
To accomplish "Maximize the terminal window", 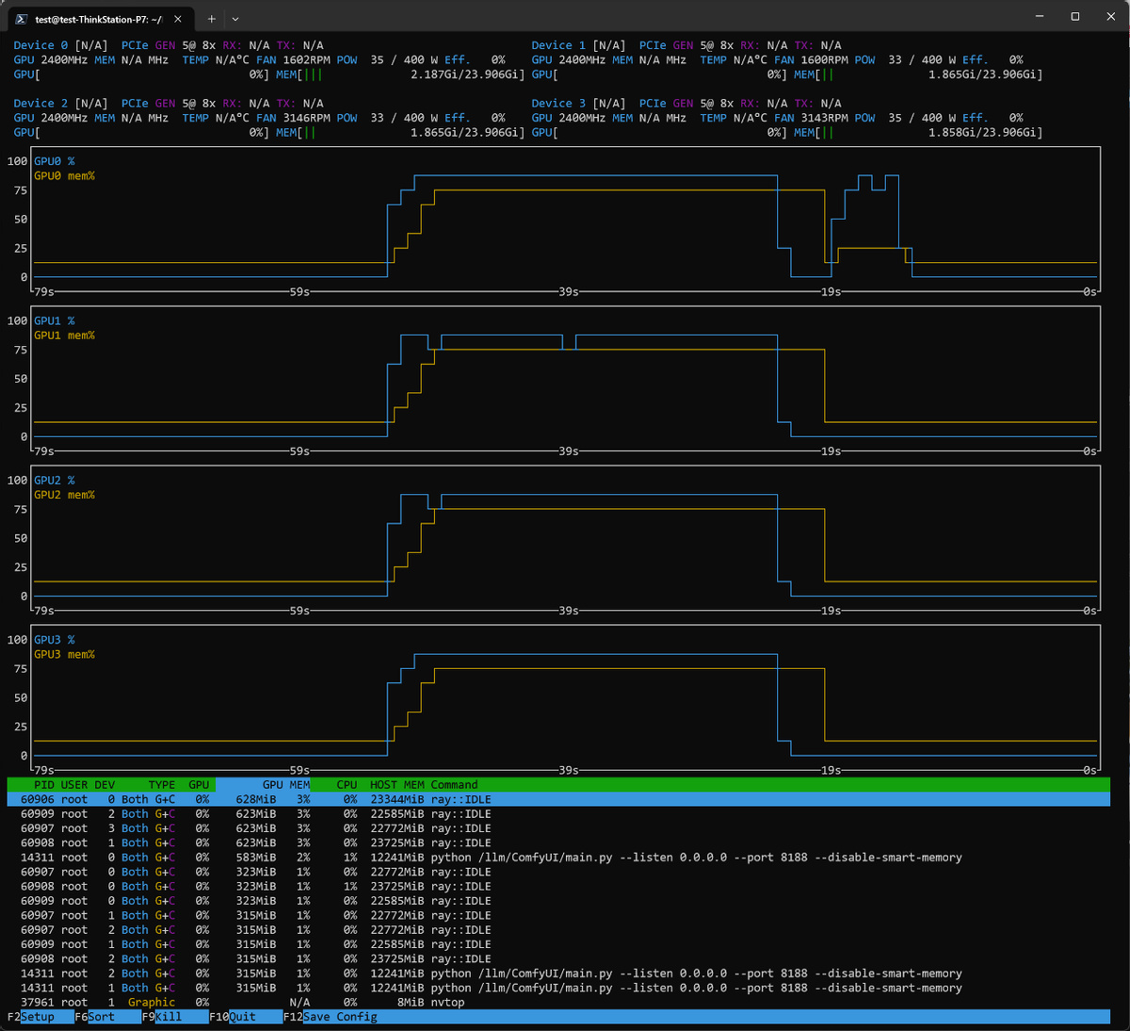I will (x=1074, y=17).
